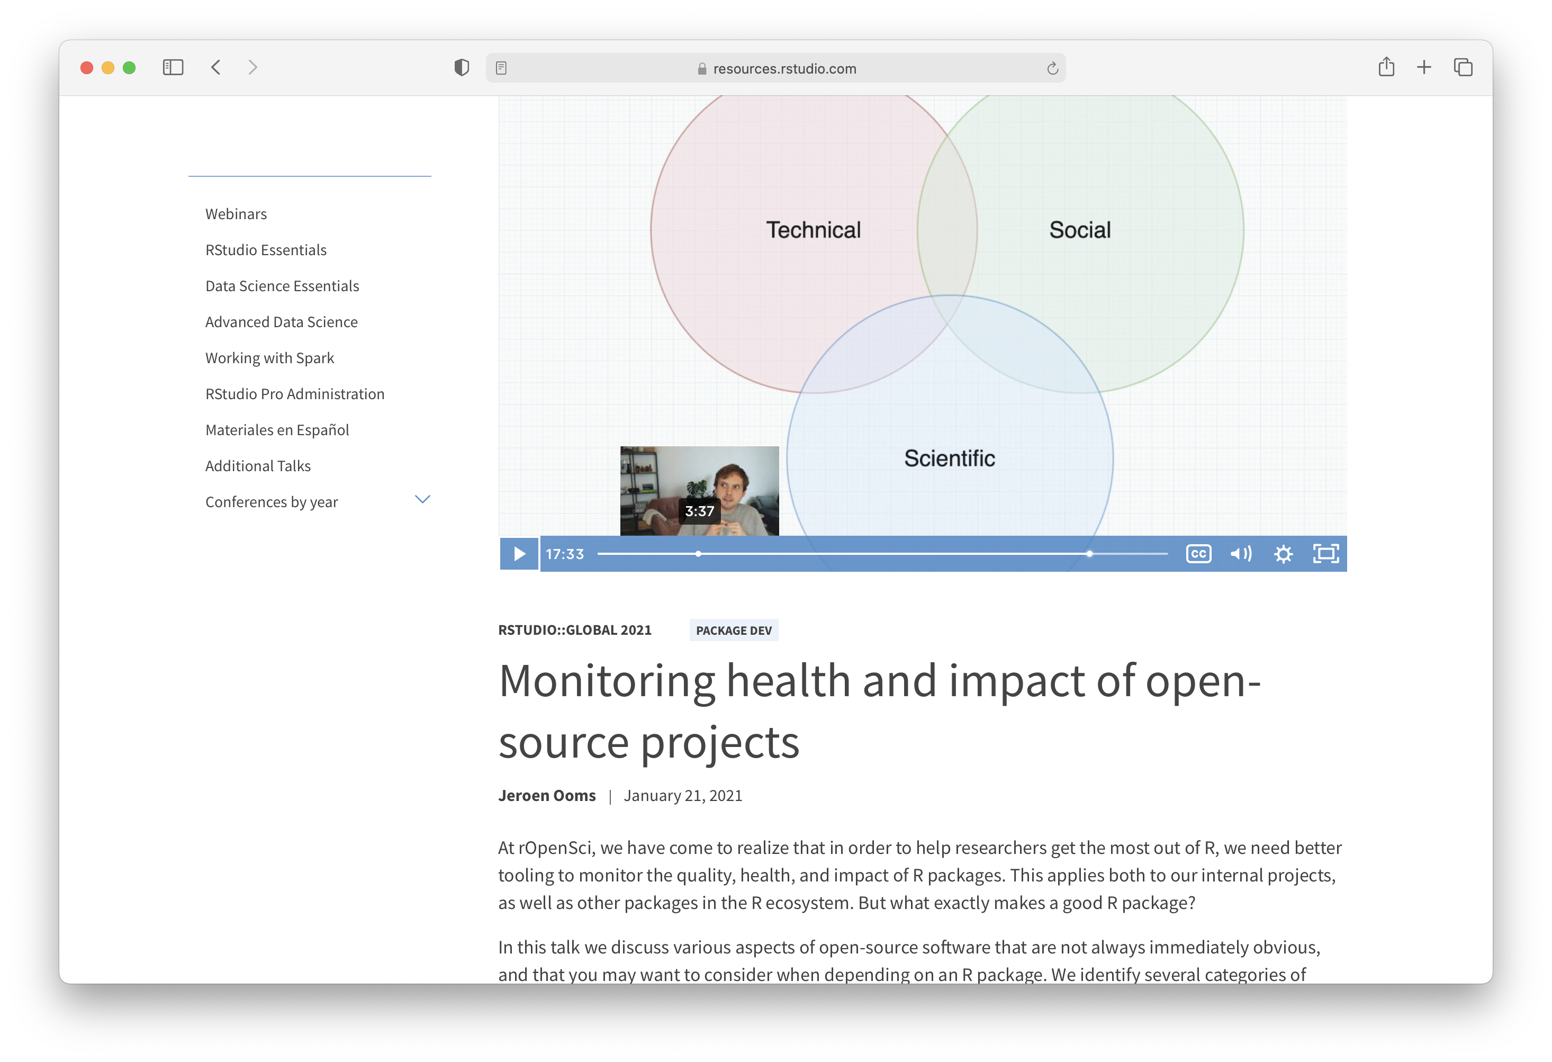1552x1062 pixels.
Task: Enable closed captions on the video
Action: click(1198, 553)
